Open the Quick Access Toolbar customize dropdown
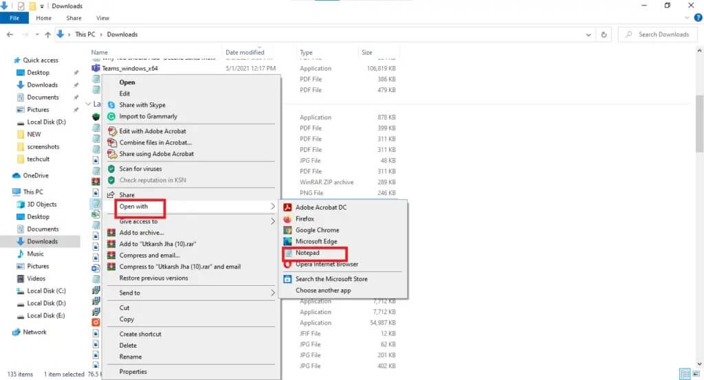Screen dimensions: 704x380 (x=42, y=6)
